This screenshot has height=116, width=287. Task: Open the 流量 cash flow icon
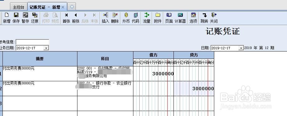point(147,18)
